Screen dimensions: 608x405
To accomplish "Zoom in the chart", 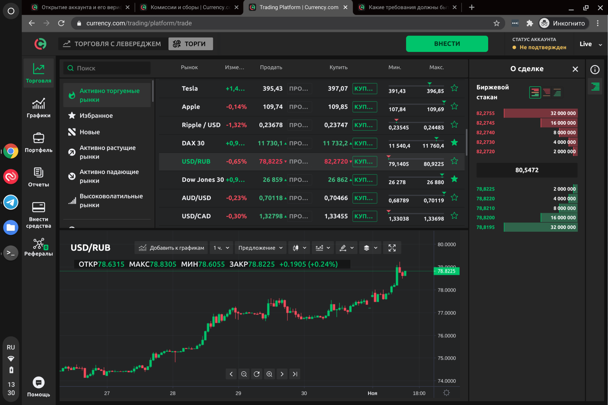I will pos(269,374).
